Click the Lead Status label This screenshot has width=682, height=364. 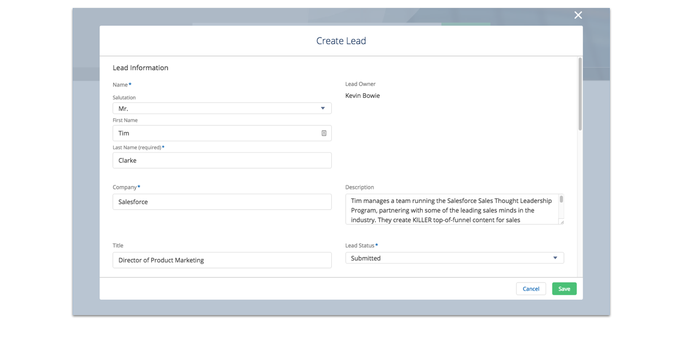[x=361, y=246]
